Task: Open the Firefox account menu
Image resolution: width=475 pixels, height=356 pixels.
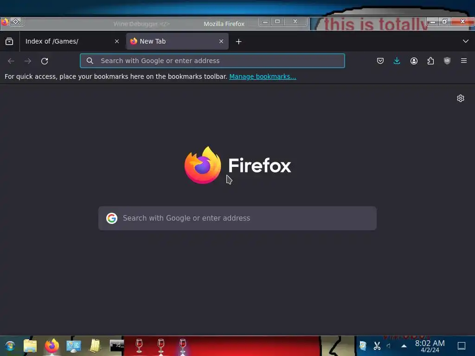Action: pos(414,61)
